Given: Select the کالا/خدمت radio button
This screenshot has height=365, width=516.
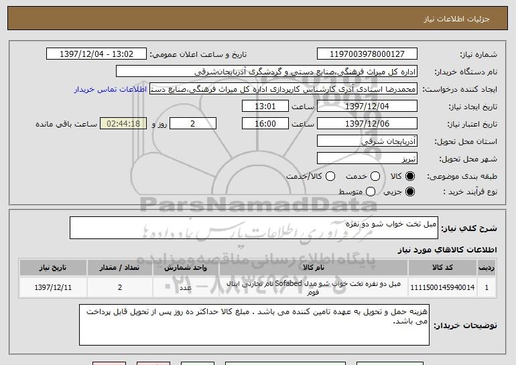Looking at the screenshot, I should (330, 176).
